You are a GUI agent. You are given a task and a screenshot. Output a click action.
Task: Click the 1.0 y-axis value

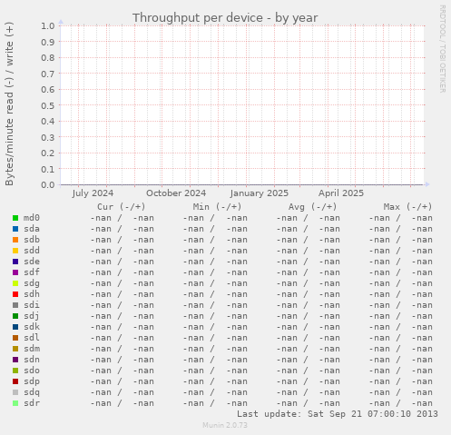[x=48, y=25]
